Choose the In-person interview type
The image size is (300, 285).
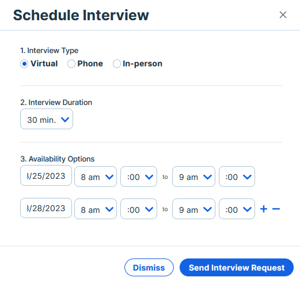click(x=117, y=63)
